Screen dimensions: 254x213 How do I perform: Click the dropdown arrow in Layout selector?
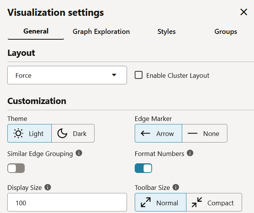114,75
